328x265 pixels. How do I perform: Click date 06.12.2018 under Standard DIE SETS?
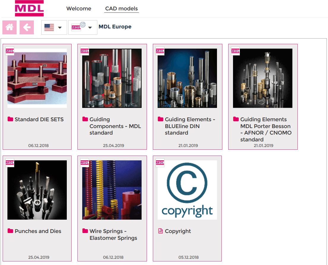[39, 146]
